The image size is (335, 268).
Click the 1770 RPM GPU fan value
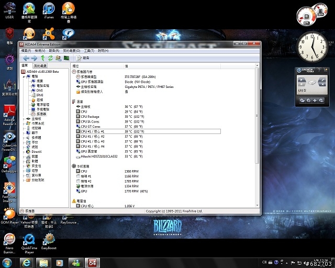136,191
